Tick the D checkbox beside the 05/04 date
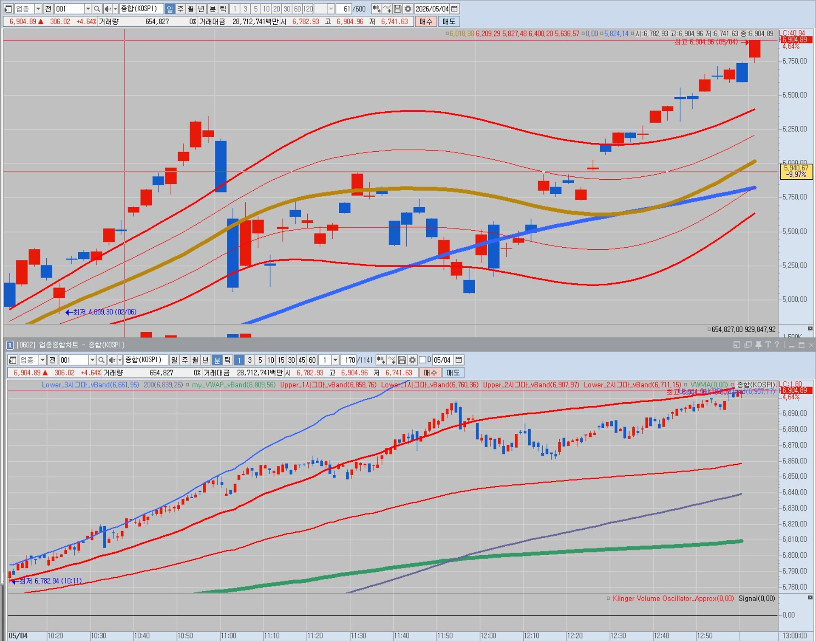Image resolution: width=816 pixels, height=641 pixels. [x=423, y=360]
